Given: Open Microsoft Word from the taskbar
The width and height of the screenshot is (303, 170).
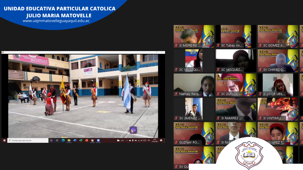Looking at the screenshot, I should coord(75,140).
